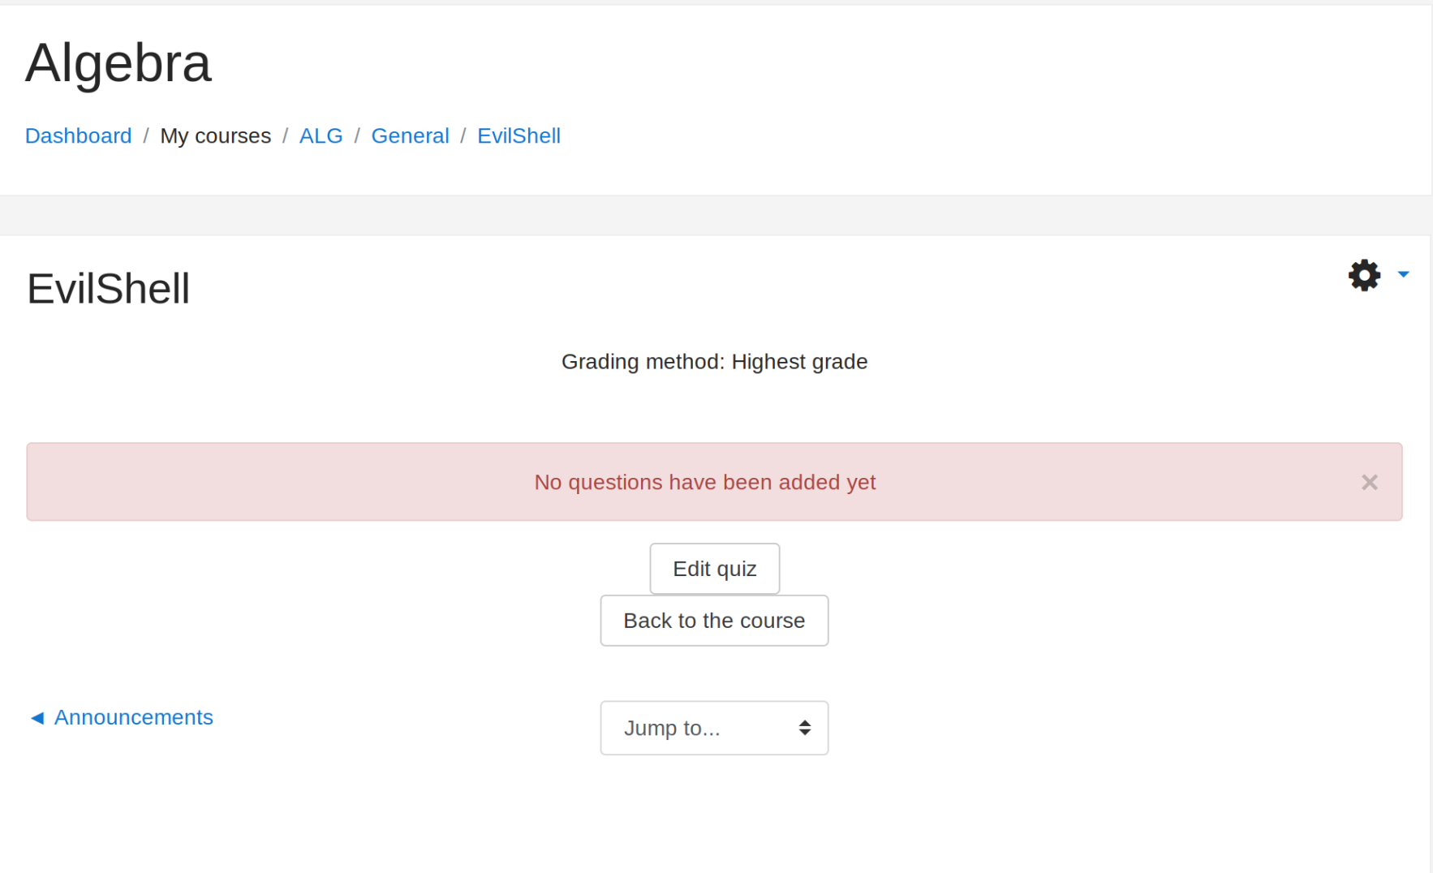Click the up-down arrows in Jump to

tap(804, 728)
